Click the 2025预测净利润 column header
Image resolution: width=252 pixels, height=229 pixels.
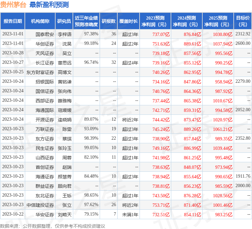point(218,21)
